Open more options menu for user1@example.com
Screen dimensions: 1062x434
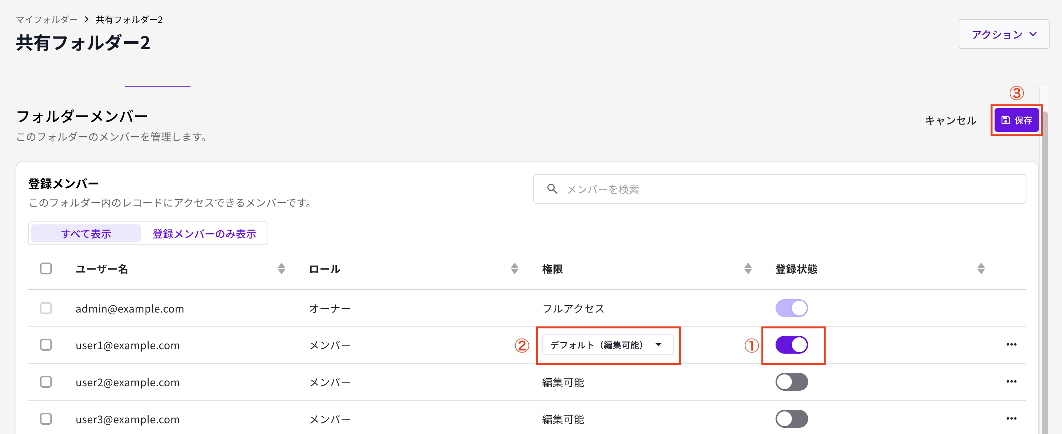pyautogui.click(x=1011, y=344)
